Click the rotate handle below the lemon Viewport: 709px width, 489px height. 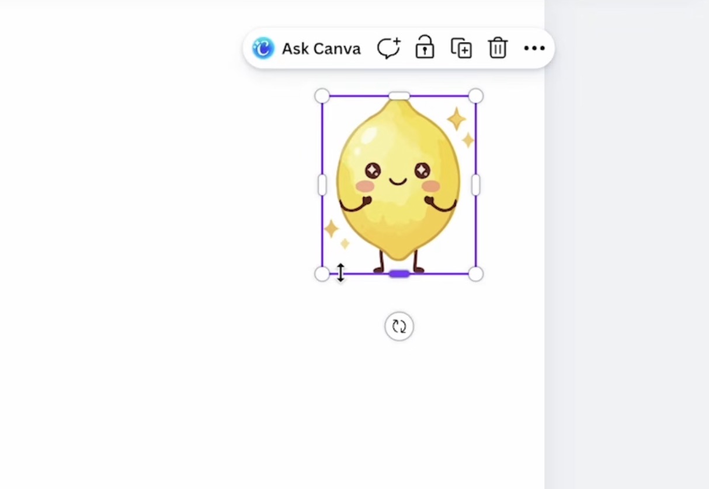point(398,326)
